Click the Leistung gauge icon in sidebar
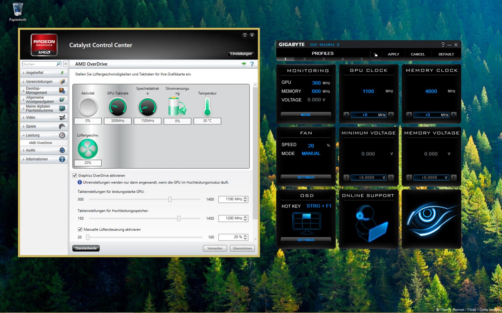Viewport: 502px width, 313px height. (x=62, y=135)
